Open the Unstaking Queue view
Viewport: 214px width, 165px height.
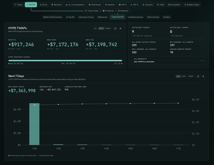coord(135,17)
